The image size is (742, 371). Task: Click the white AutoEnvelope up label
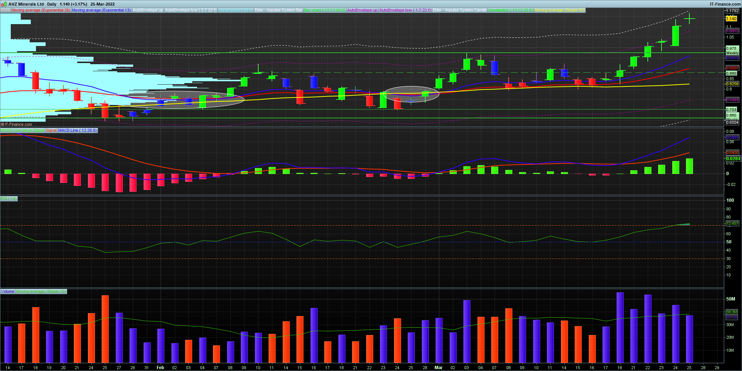click(148, 10)
